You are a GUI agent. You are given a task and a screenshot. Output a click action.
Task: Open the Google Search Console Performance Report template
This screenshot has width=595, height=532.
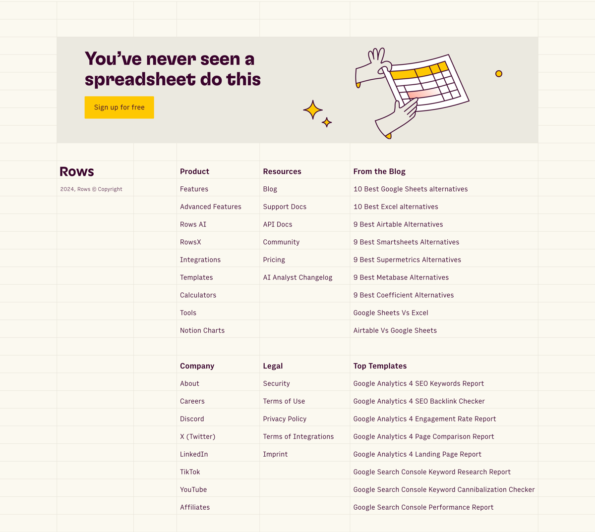(423, 507)
